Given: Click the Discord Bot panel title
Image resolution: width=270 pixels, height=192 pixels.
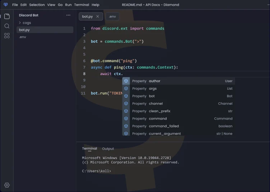Looking at the screenshot, I should tap(29, 15).
